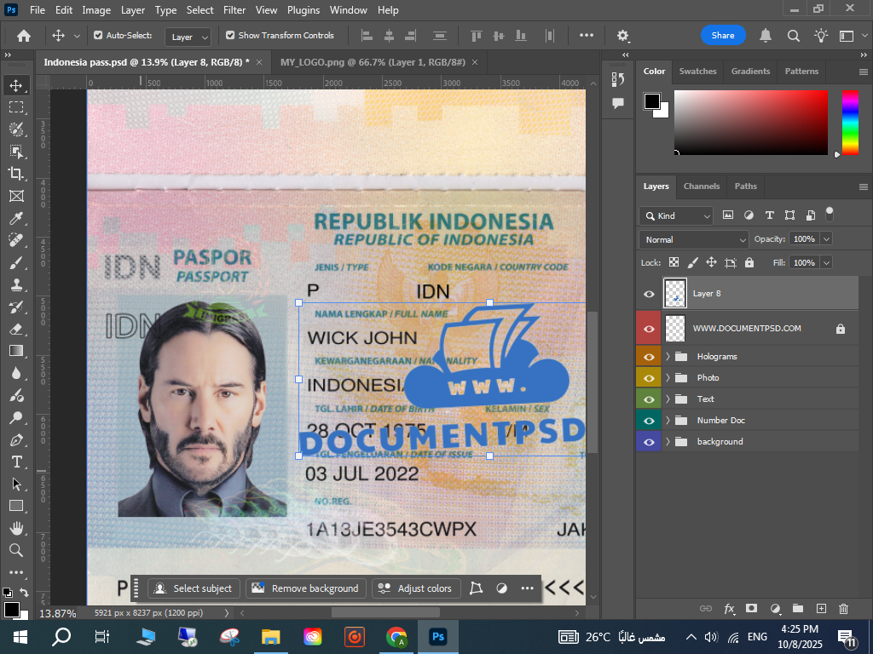Screen dimensions: 873x654
Task: Select the Eyedropper tool
Action: [16, 218]
